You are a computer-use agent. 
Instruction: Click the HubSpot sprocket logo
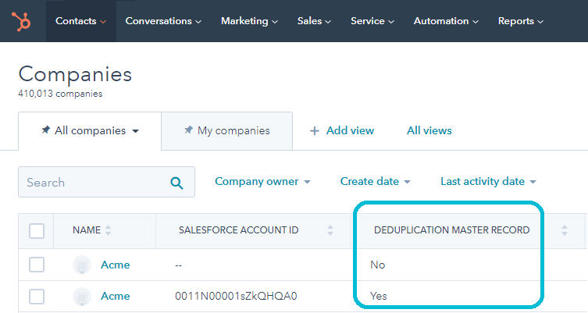(21, 21)
